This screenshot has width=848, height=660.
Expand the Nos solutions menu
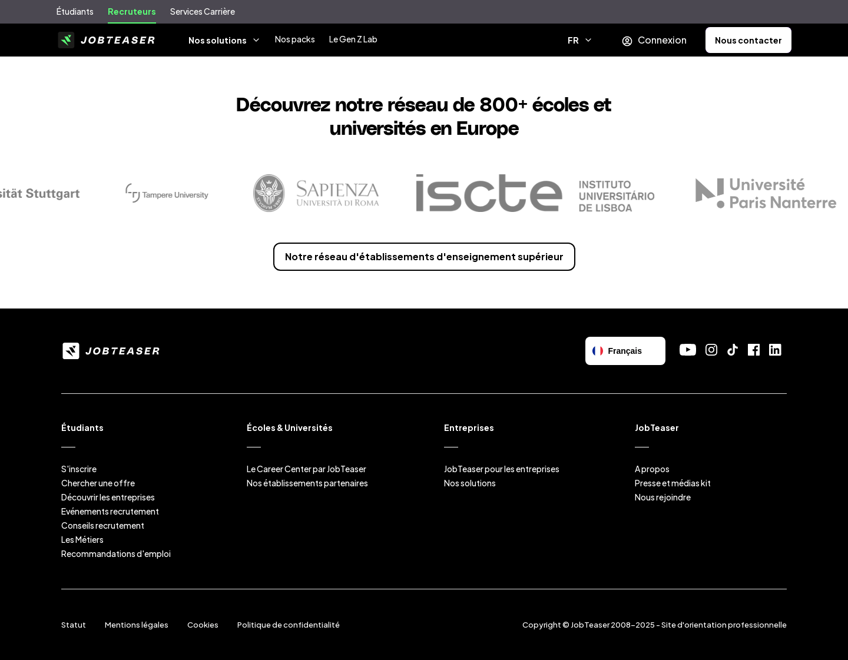click(224, 40)
